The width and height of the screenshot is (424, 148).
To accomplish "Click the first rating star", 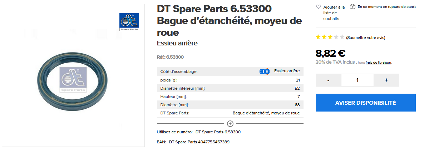I will coord(318,37).
